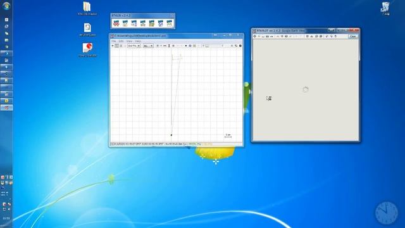Screen dimensions: 405x228
Task: Toggle solution 2 display button in RTKPLOT
Action: tap(121, 46)
